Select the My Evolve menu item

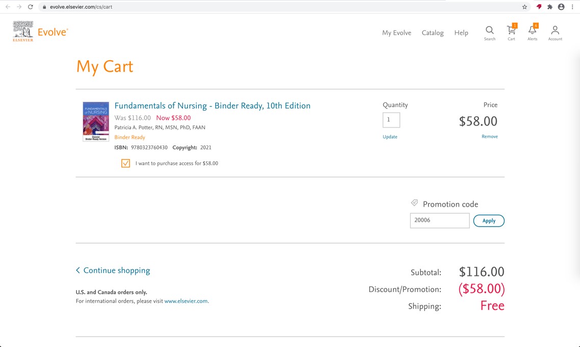pos(397,33)
